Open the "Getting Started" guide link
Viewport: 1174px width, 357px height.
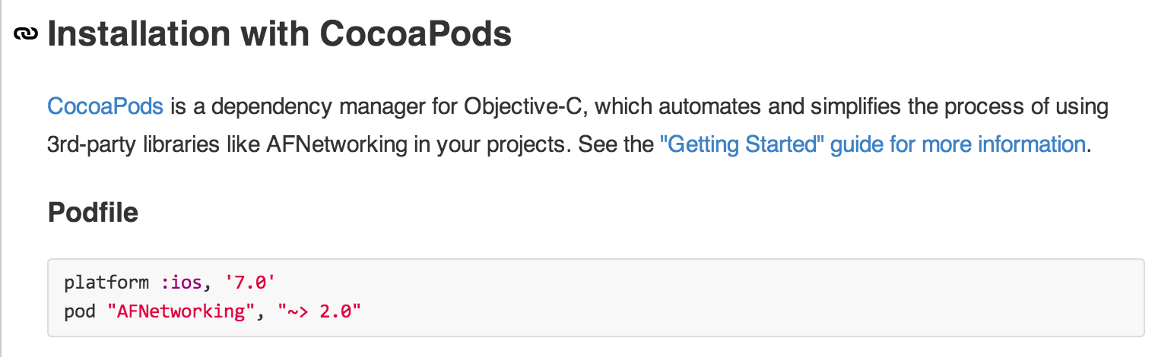click(872, 144)
